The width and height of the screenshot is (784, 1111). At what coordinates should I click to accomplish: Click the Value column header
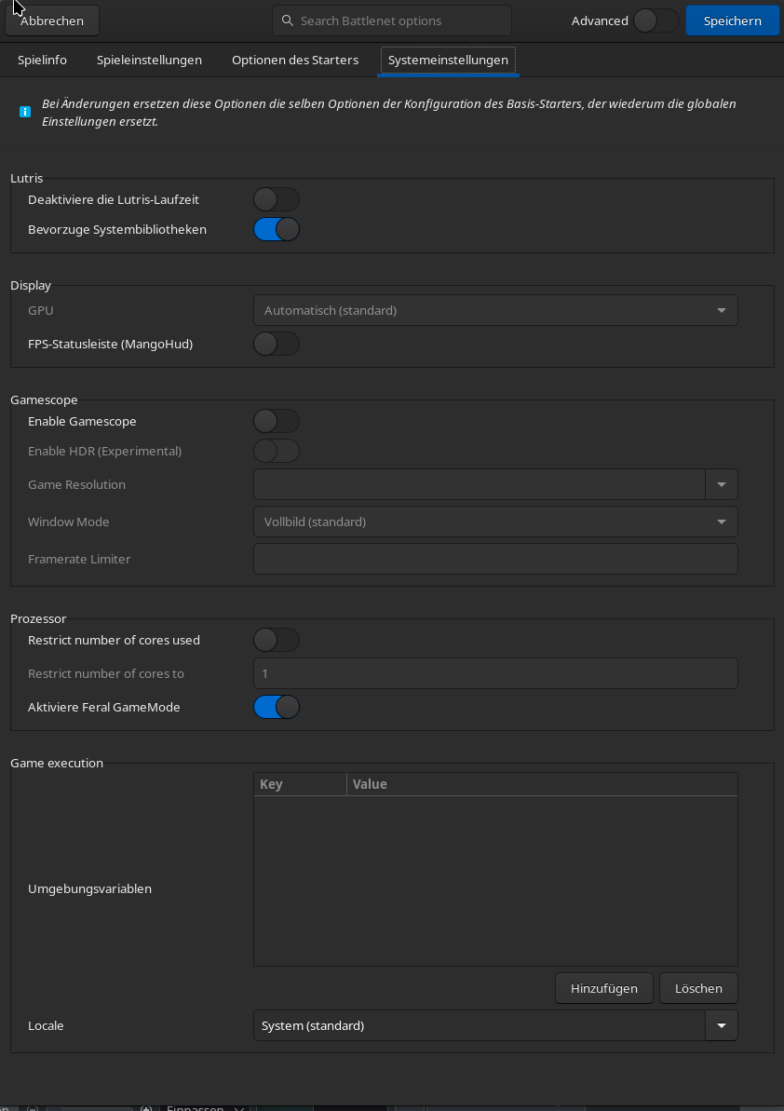(x=542, y=784)
